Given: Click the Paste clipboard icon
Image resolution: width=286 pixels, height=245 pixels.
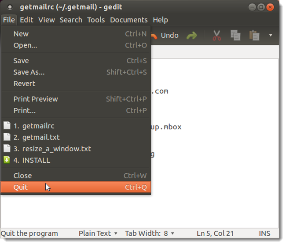Looking at the screenshot, I should tap(254, 36).
